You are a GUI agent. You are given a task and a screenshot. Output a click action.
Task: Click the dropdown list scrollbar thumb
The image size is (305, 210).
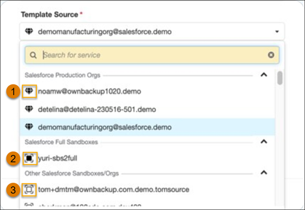pyautogui.click(x=280, y=78)
